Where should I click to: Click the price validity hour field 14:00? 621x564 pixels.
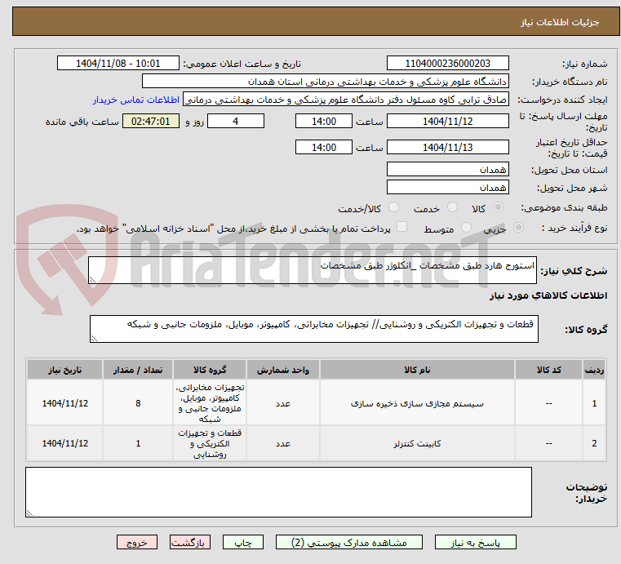[324, 148]
